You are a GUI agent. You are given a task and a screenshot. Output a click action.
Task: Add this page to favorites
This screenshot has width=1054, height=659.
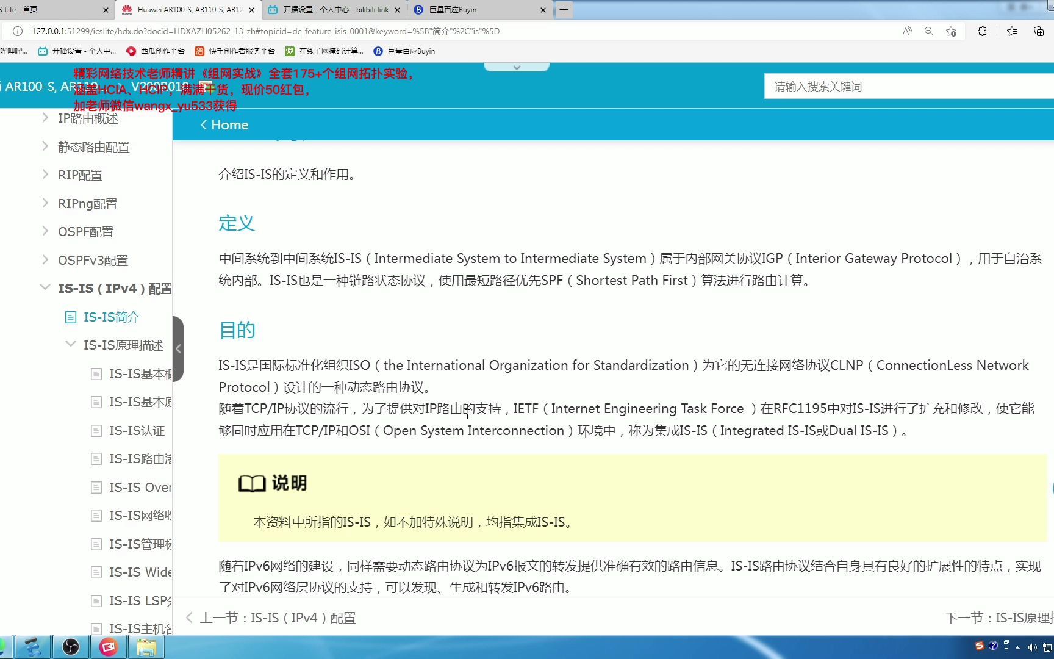click(951, 31)
